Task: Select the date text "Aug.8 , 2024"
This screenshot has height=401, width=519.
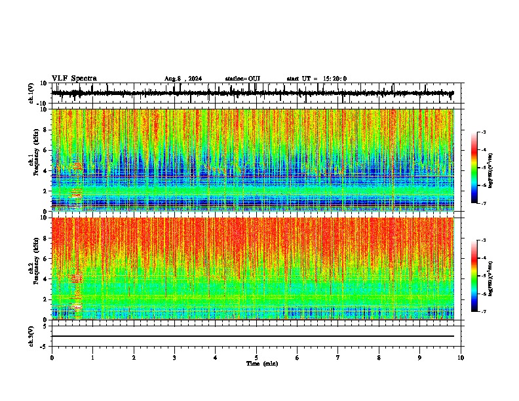Action: tap(183, 79)
